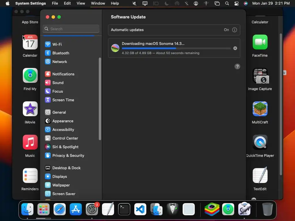
Task: Click background window's vertical scrollbar
Action: (281, 104)
